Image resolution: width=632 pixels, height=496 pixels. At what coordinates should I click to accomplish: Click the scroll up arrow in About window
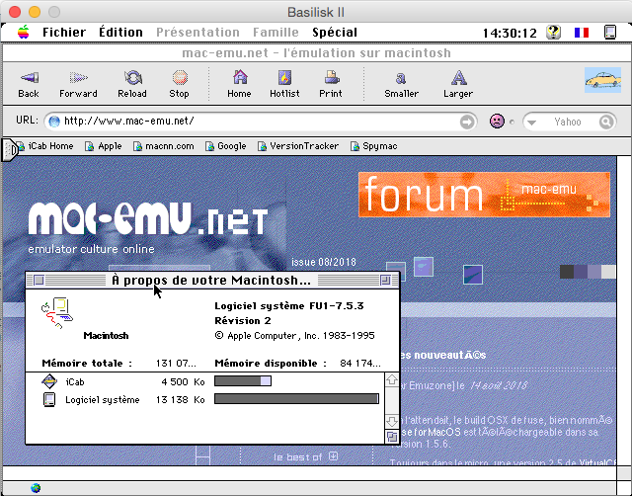coord(392,380)
